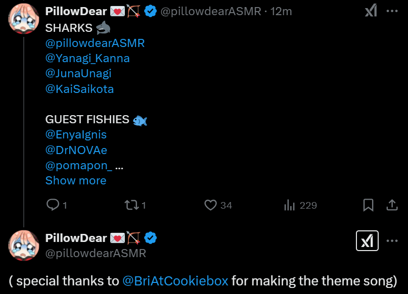408x294 pixels.
Task: Click PillowDear avatar on top tweet
Action: coord(24,19)
